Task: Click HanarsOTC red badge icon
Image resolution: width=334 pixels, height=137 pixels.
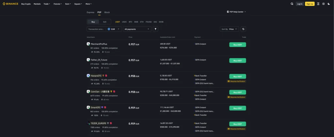Action: [x=106, y=76]
